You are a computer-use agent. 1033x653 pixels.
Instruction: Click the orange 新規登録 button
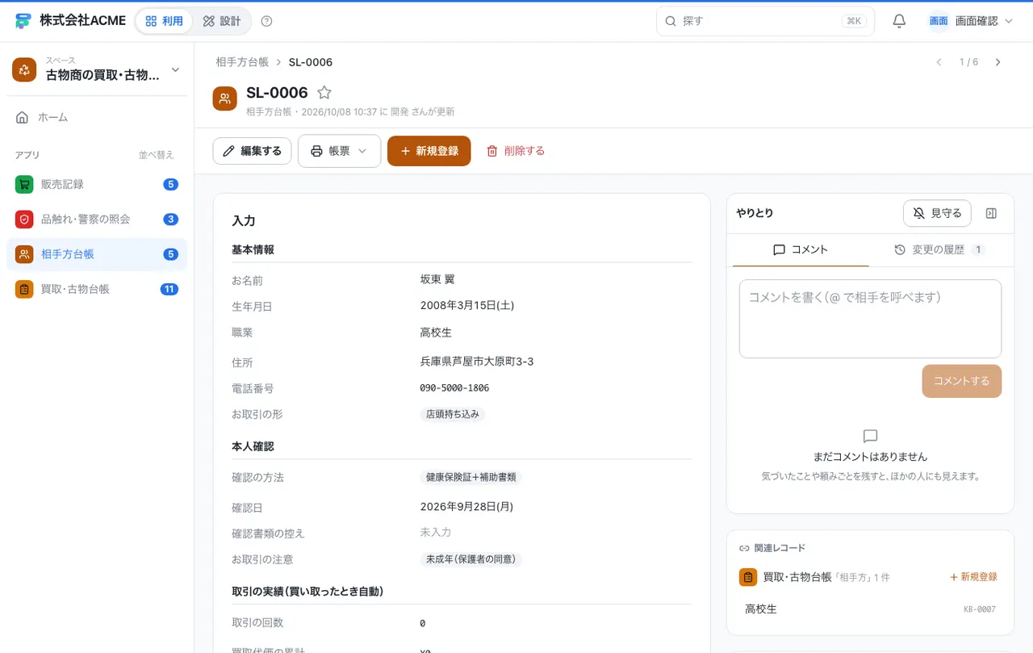pos(429,151)
